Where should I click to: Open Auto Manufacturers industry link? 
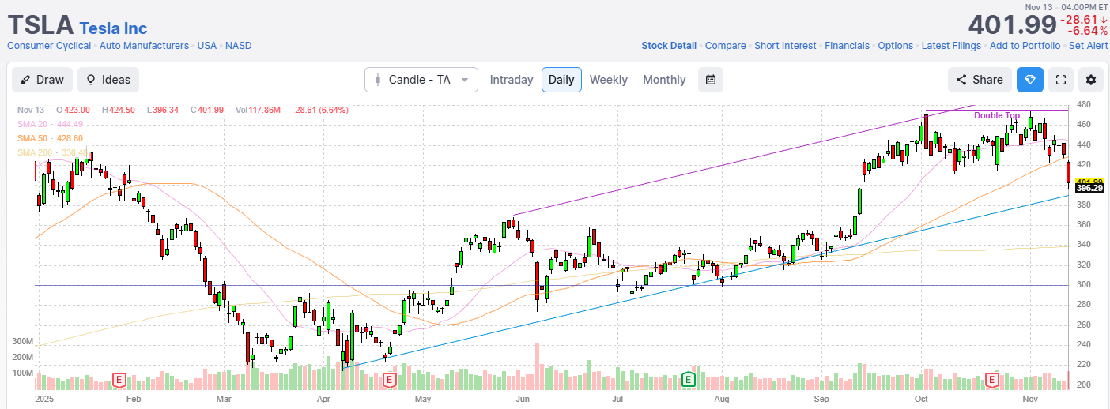[x=144, y=46]
